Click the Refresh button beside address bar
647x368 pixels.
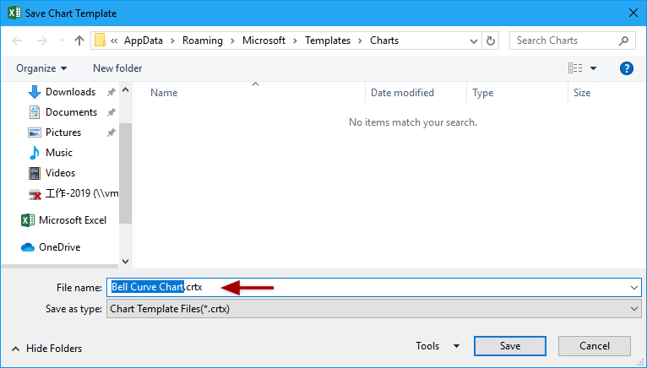click(491, 41)
